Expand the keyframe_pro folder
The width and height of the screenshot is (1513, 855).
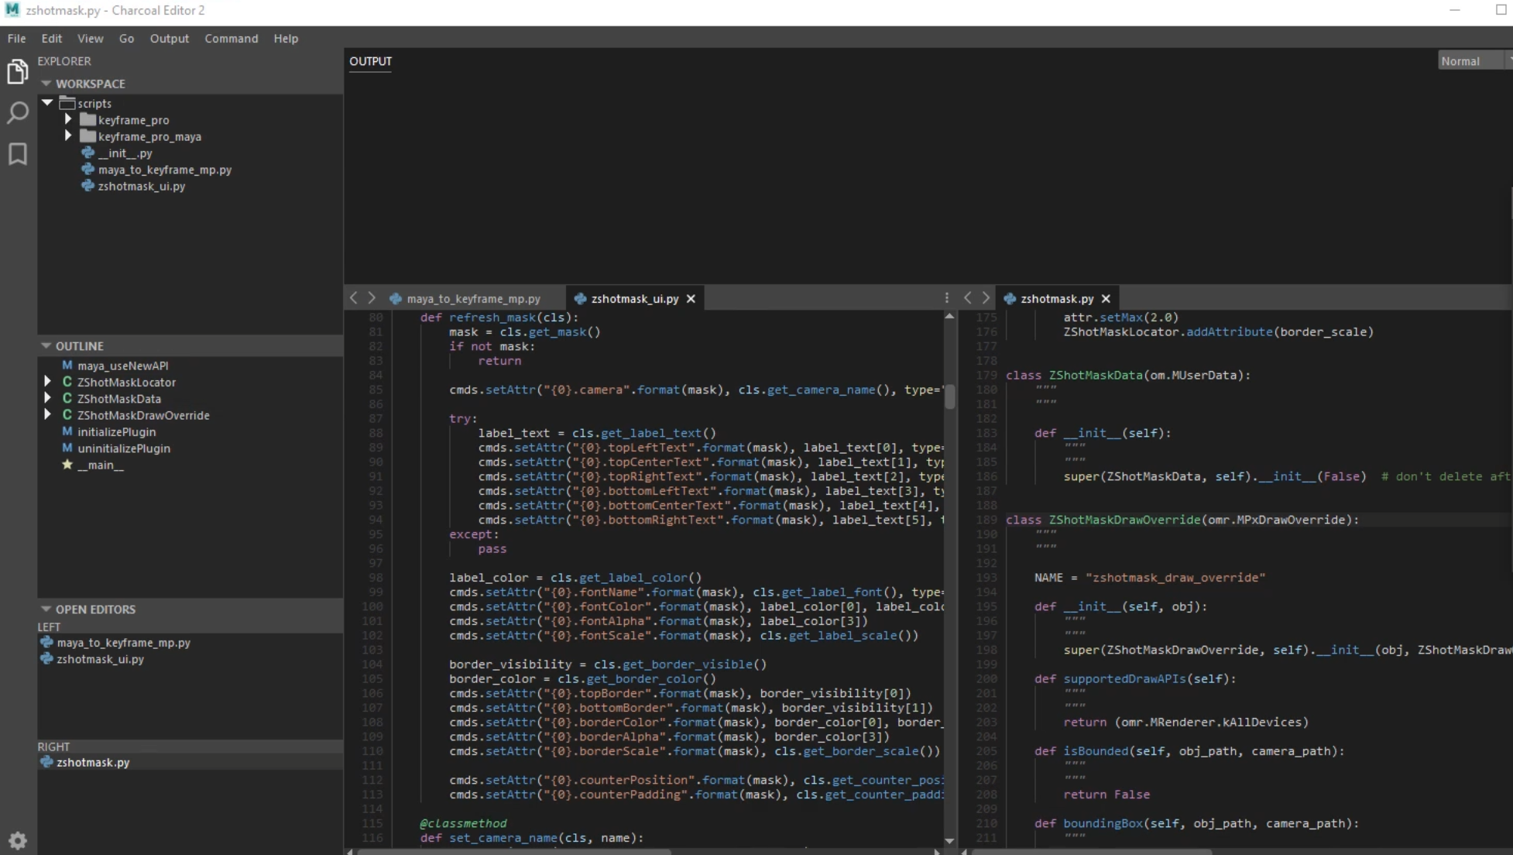(x=68, y=119)
